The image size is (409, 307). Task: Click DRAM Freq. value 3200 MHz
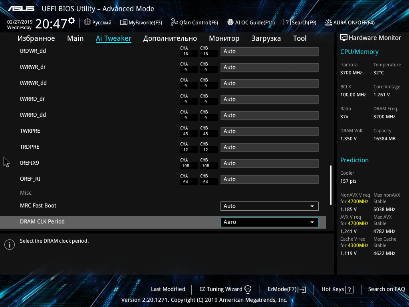pos(384,117)
